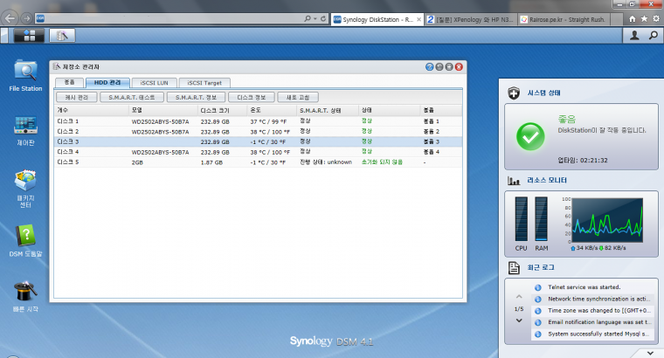
Task: Open the browser home icon
Action: [633, 18]
